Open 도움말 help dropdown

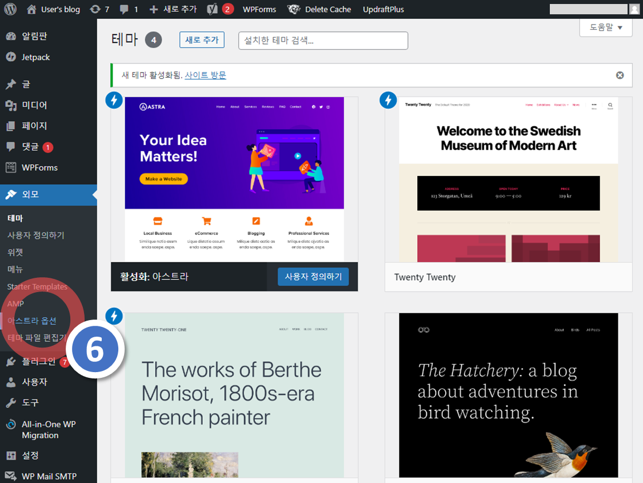pos(606,27)
